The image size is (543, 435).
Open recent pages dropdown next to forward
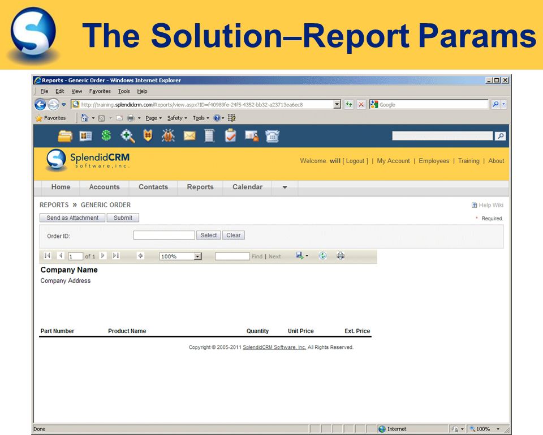click(x=64, y=104)
